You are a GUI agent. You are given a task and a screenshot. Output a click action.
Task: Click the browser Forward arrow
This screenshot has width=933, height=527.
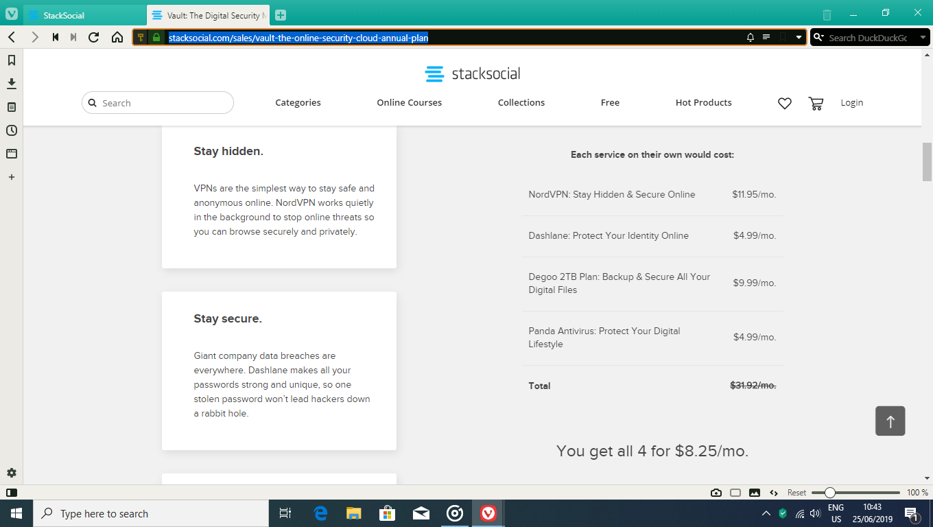click(35, 37)
